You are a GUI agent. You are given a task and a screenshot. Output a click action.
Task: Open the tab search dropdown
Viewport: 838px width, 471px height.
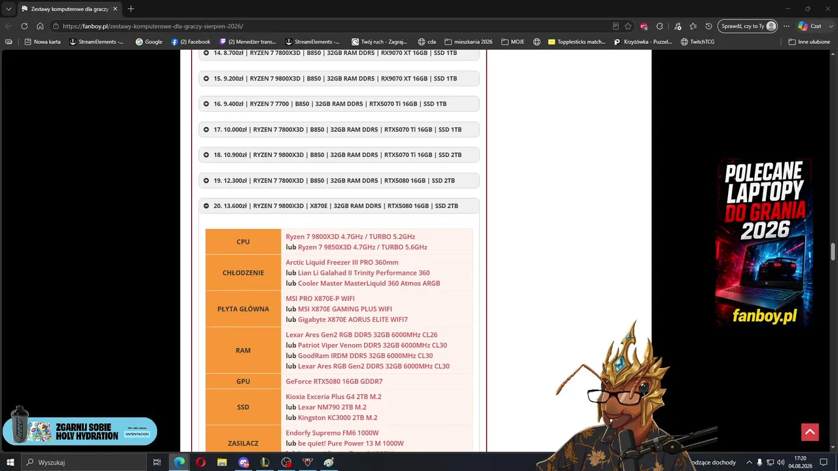click(9, 9)
